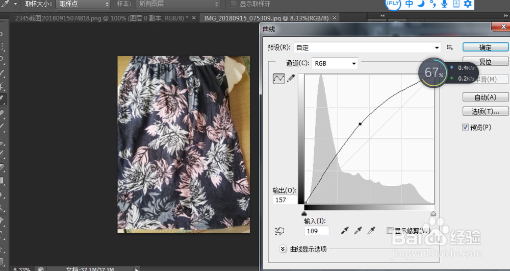Open the preset options menu icon
510x271 pixels.
[x=450, y=47]
